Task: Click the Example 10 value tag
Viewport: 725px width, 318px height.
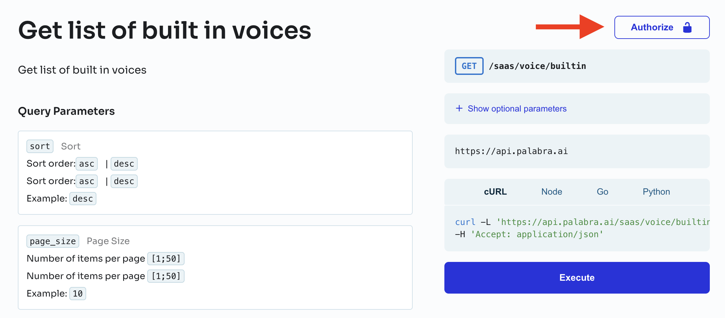Action: [78, 294]
